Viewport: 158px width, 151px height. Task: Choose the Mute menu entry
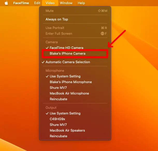point(75,11)
